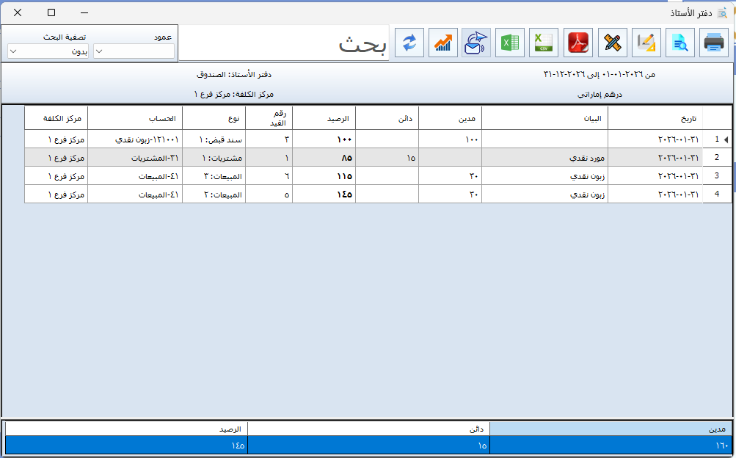Click the الرصيد column header in grid

(324, 117)
